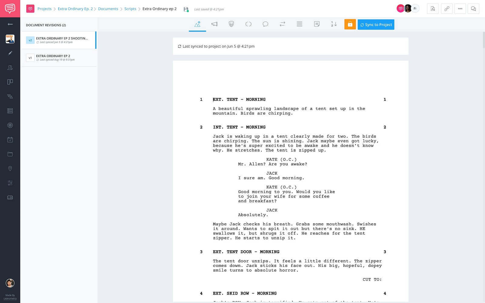
Task: Click Sync to Project button
Action: coord(376,25)
